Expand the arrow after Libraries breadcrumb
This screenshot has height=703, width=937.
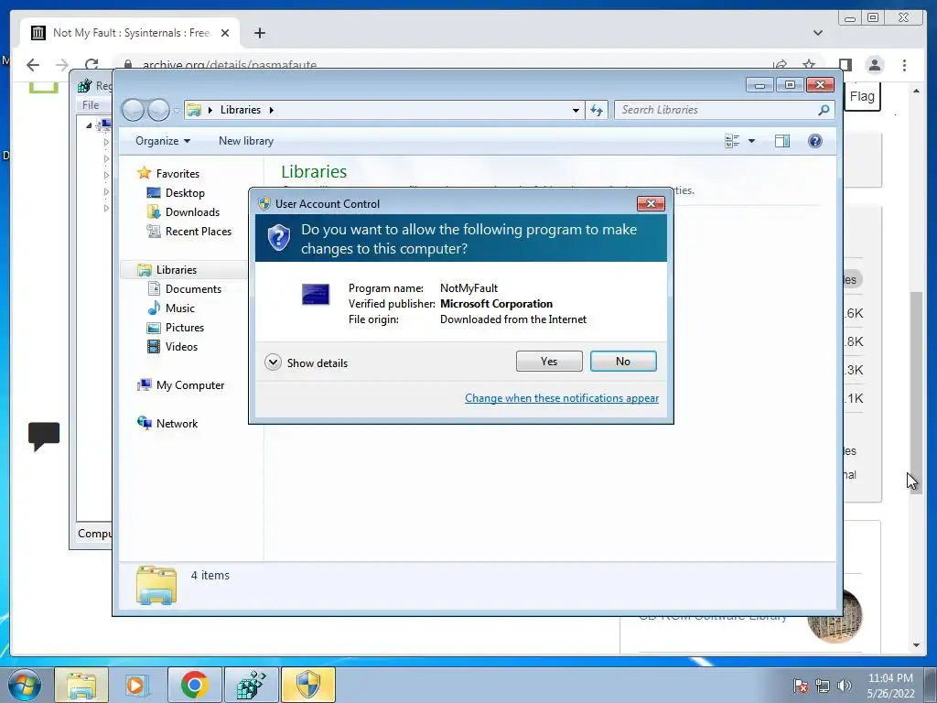(271, 110)
